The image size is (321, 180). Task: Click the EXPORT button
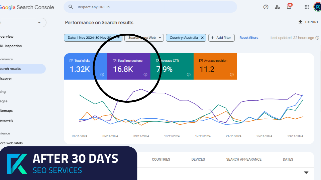[308, 22]
